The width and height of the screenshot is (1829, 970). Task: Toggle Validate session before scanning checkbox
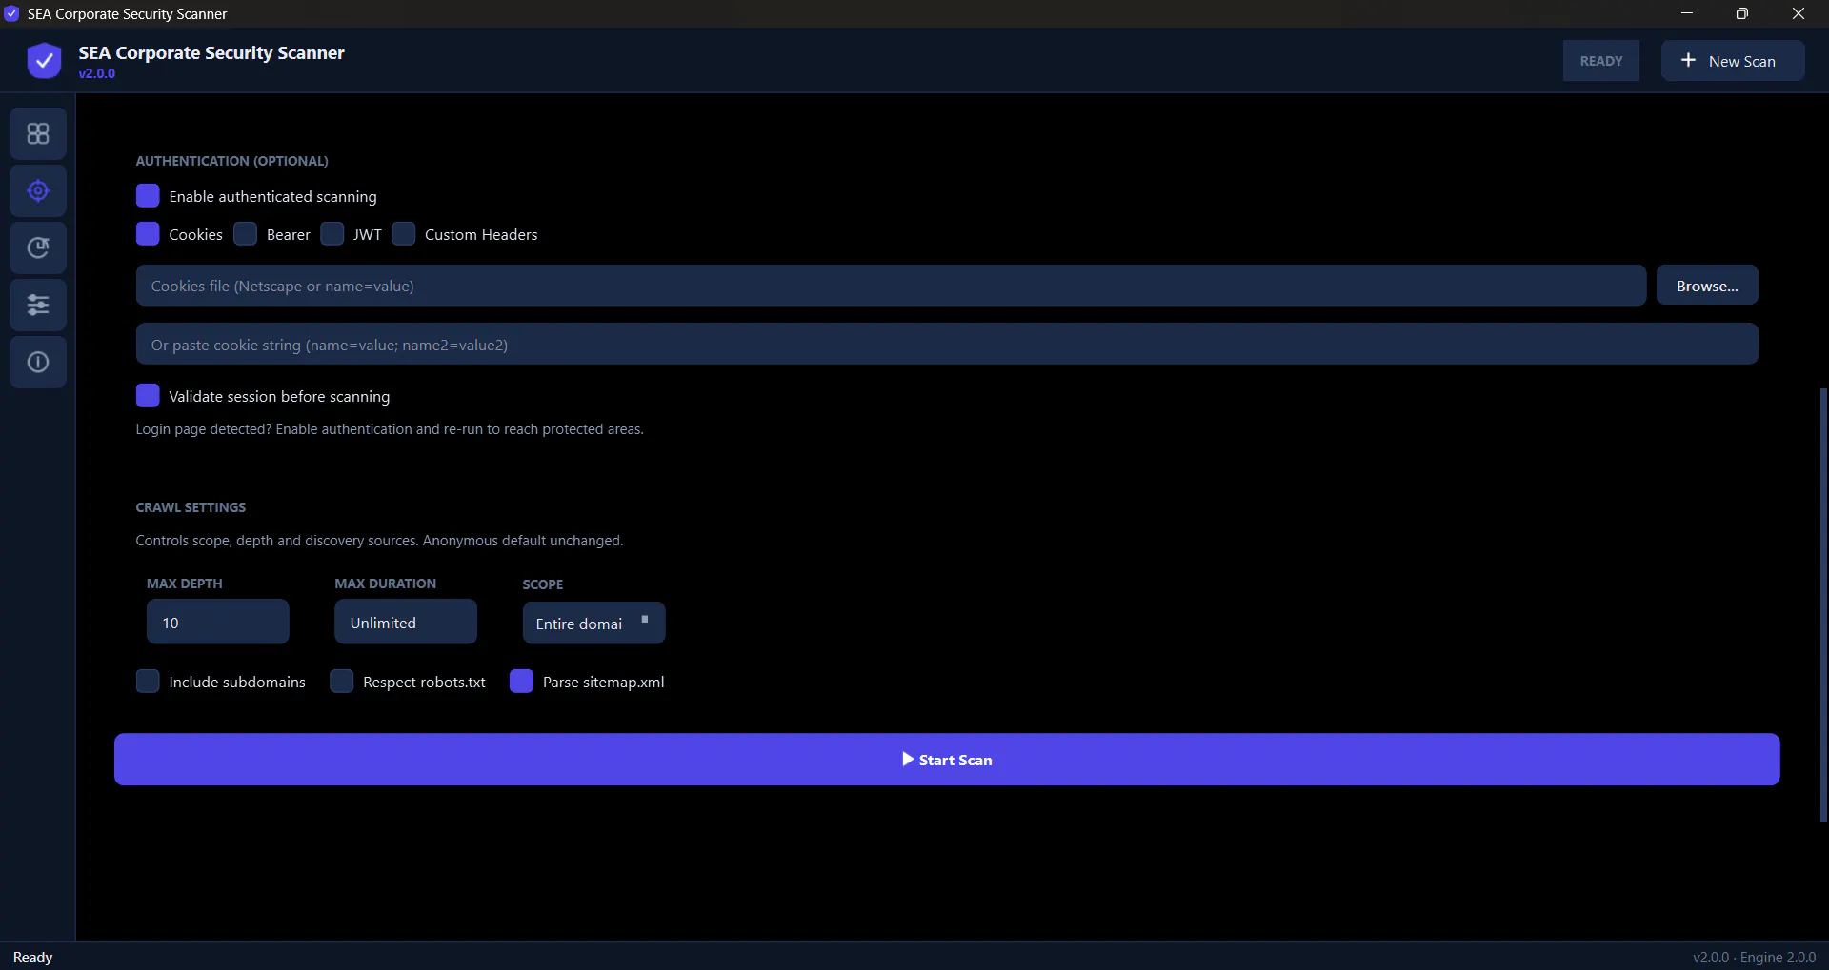[x=148, y=396]
